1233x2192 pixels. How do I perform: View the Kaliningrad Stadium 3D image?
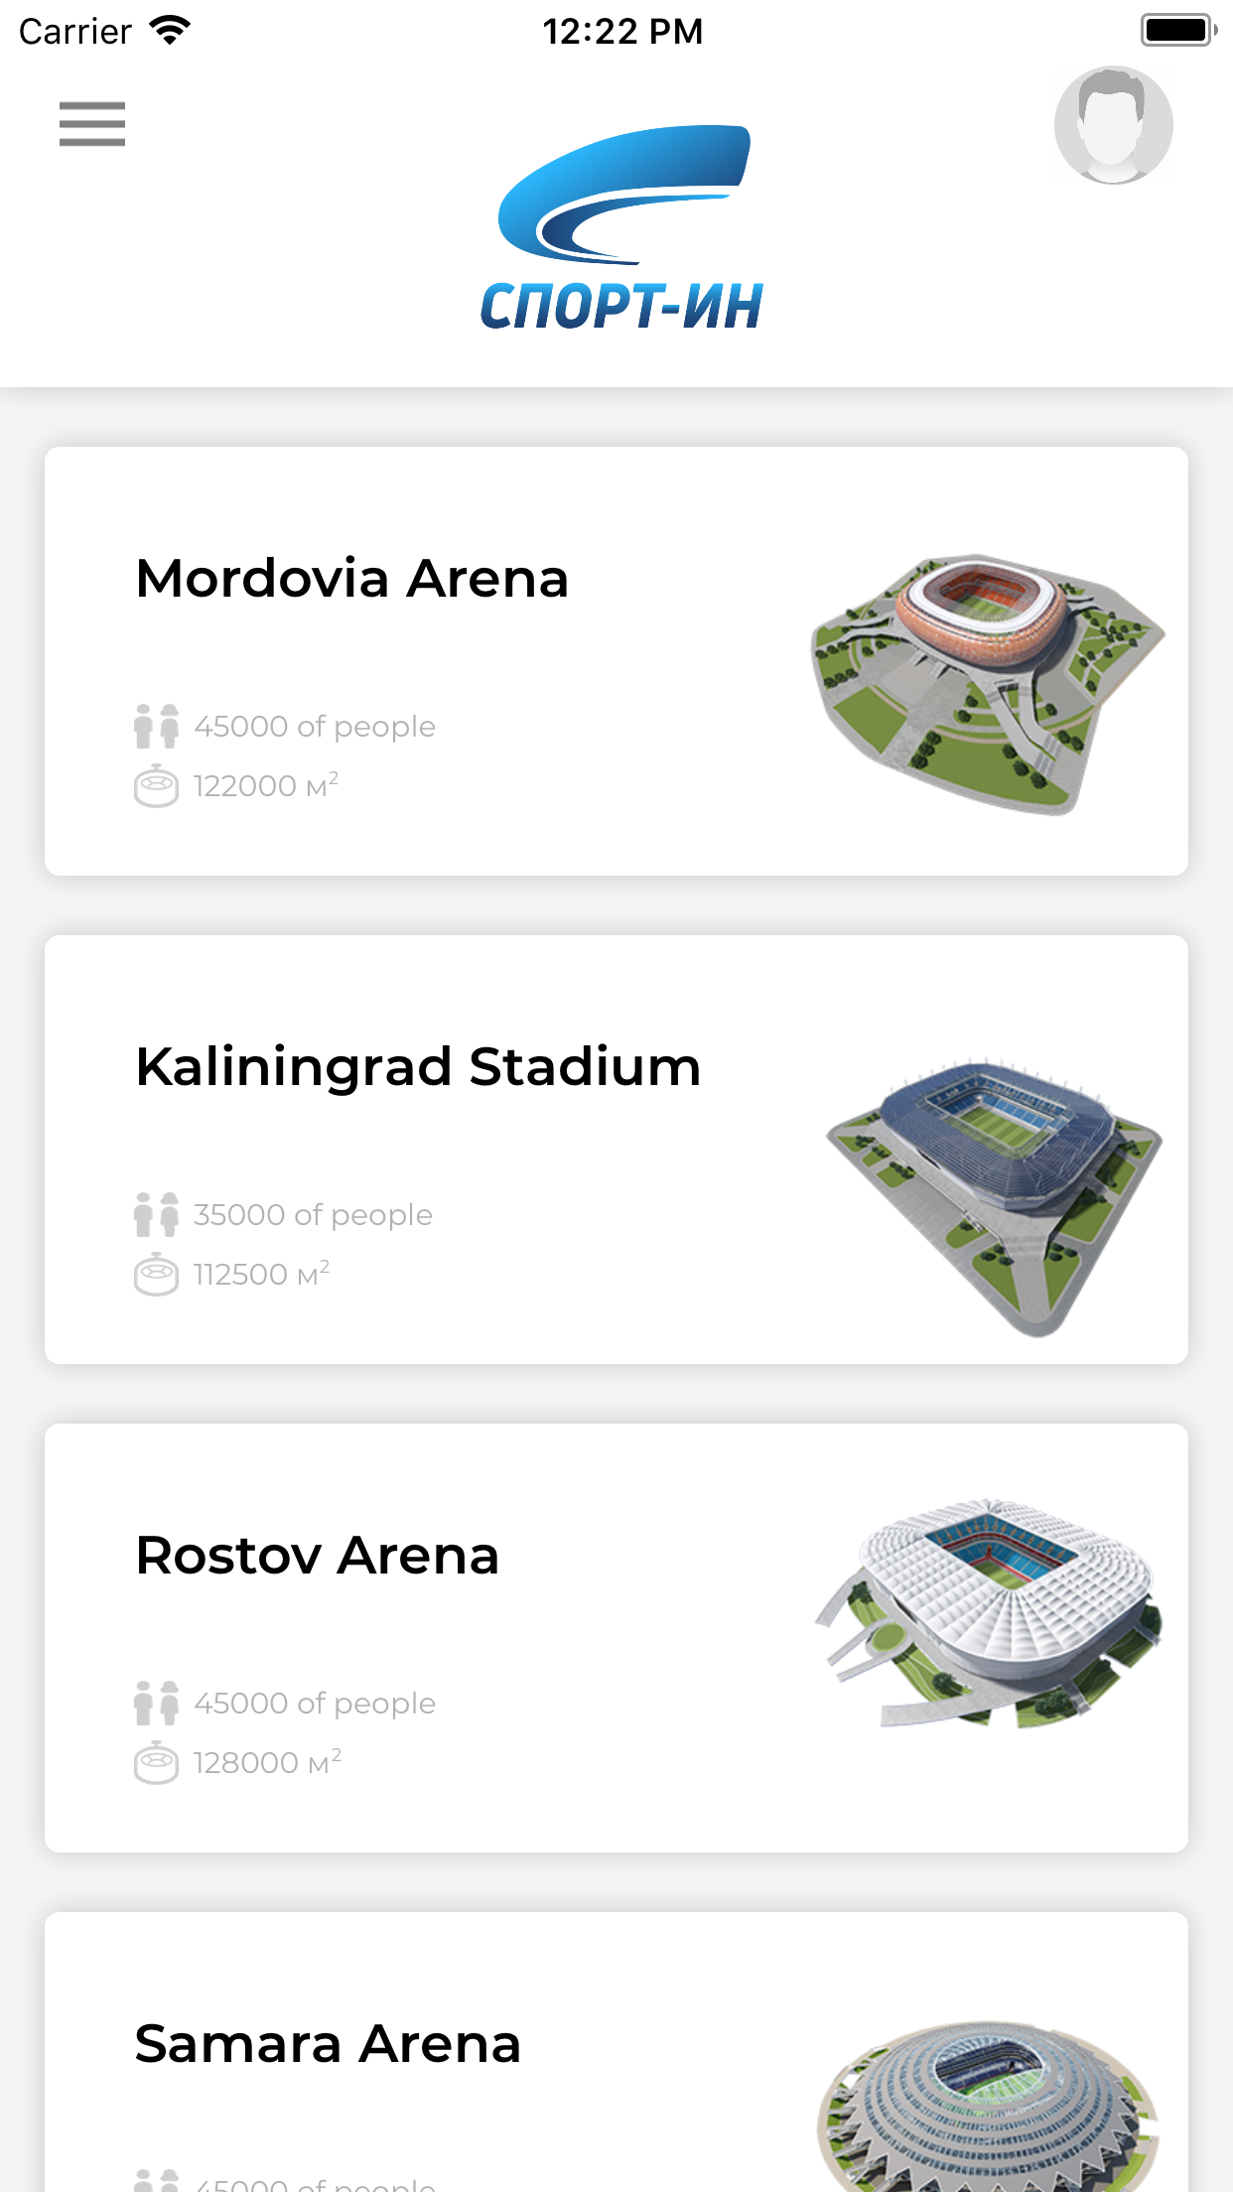click(x=995, y=1194)
